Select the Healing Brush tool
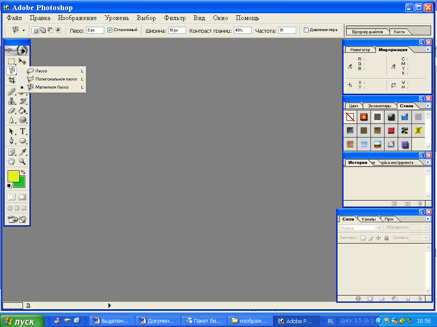 coord(12,91)
